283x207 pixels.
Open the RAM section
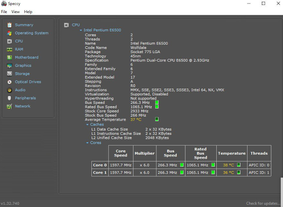pos(19,49)
